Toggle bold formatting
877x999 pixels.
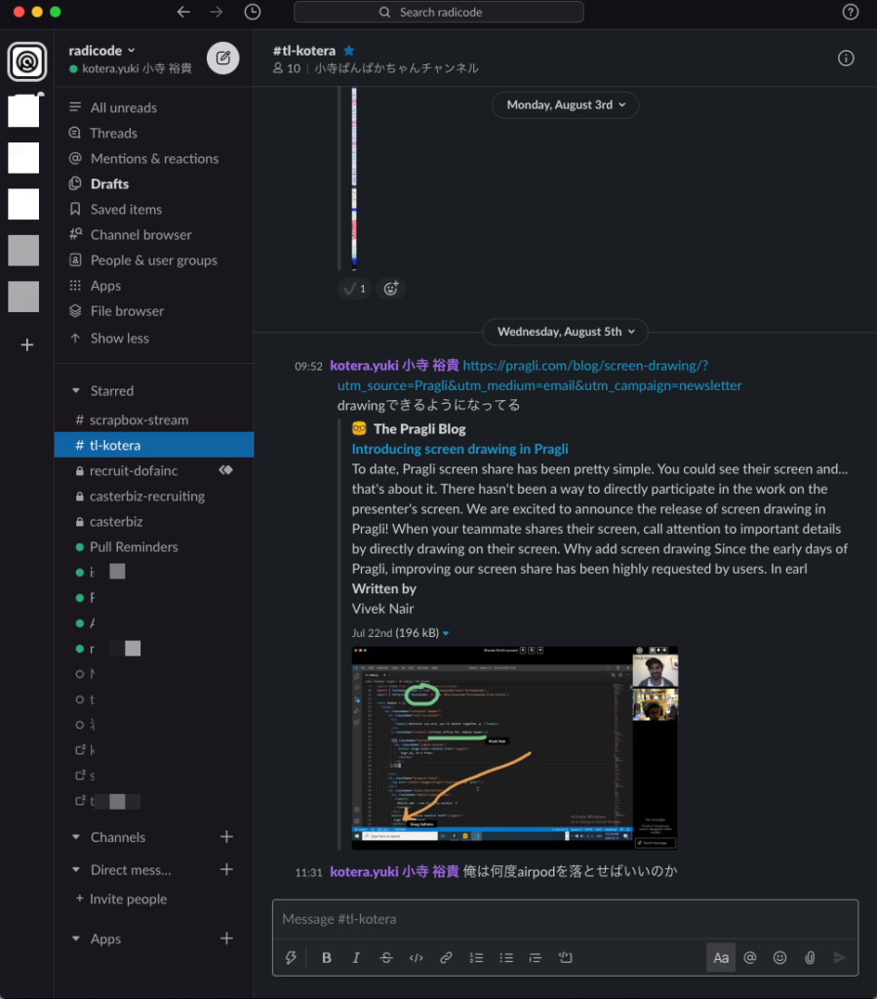click(326, 958)
